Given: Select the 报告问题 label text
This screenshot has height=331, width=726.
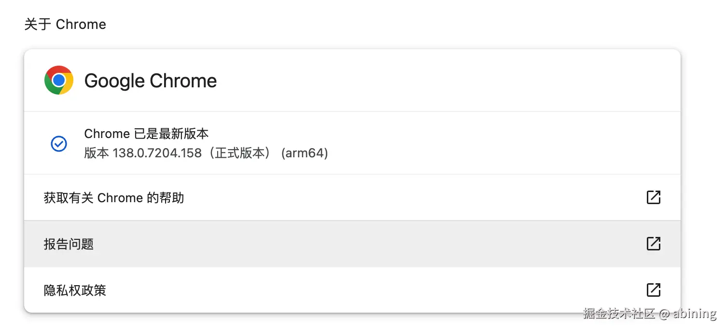Looking at the screenshot, I should pos(69,244).
